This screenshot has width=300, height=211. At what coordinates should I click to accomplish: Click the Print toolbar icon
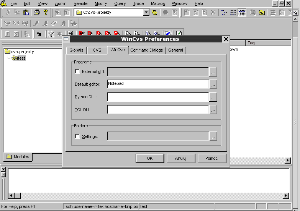36,13
